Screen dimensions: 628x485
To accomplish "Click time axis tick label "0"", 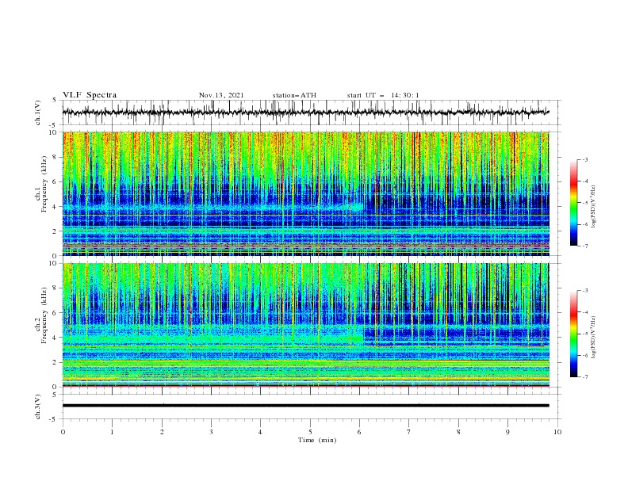I will (63, 432).
